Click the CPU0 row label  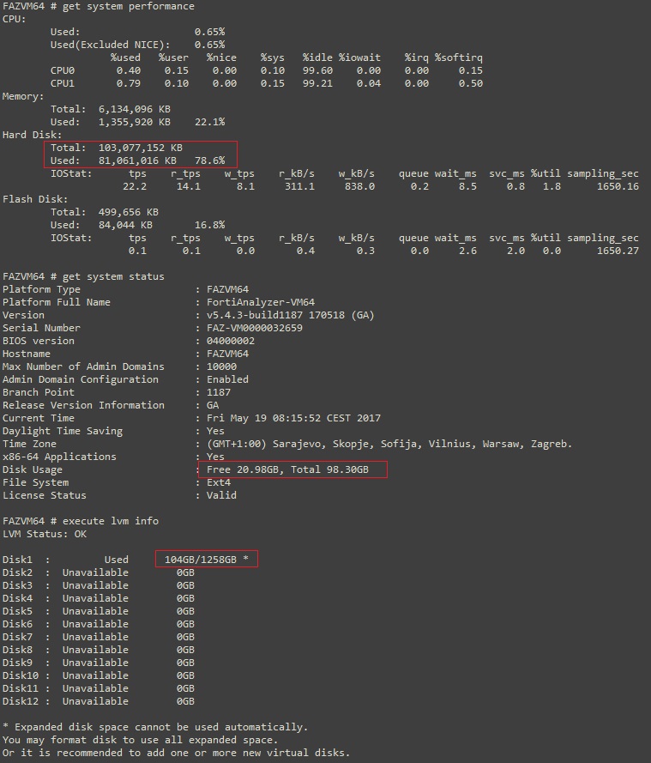coord(63,70)
